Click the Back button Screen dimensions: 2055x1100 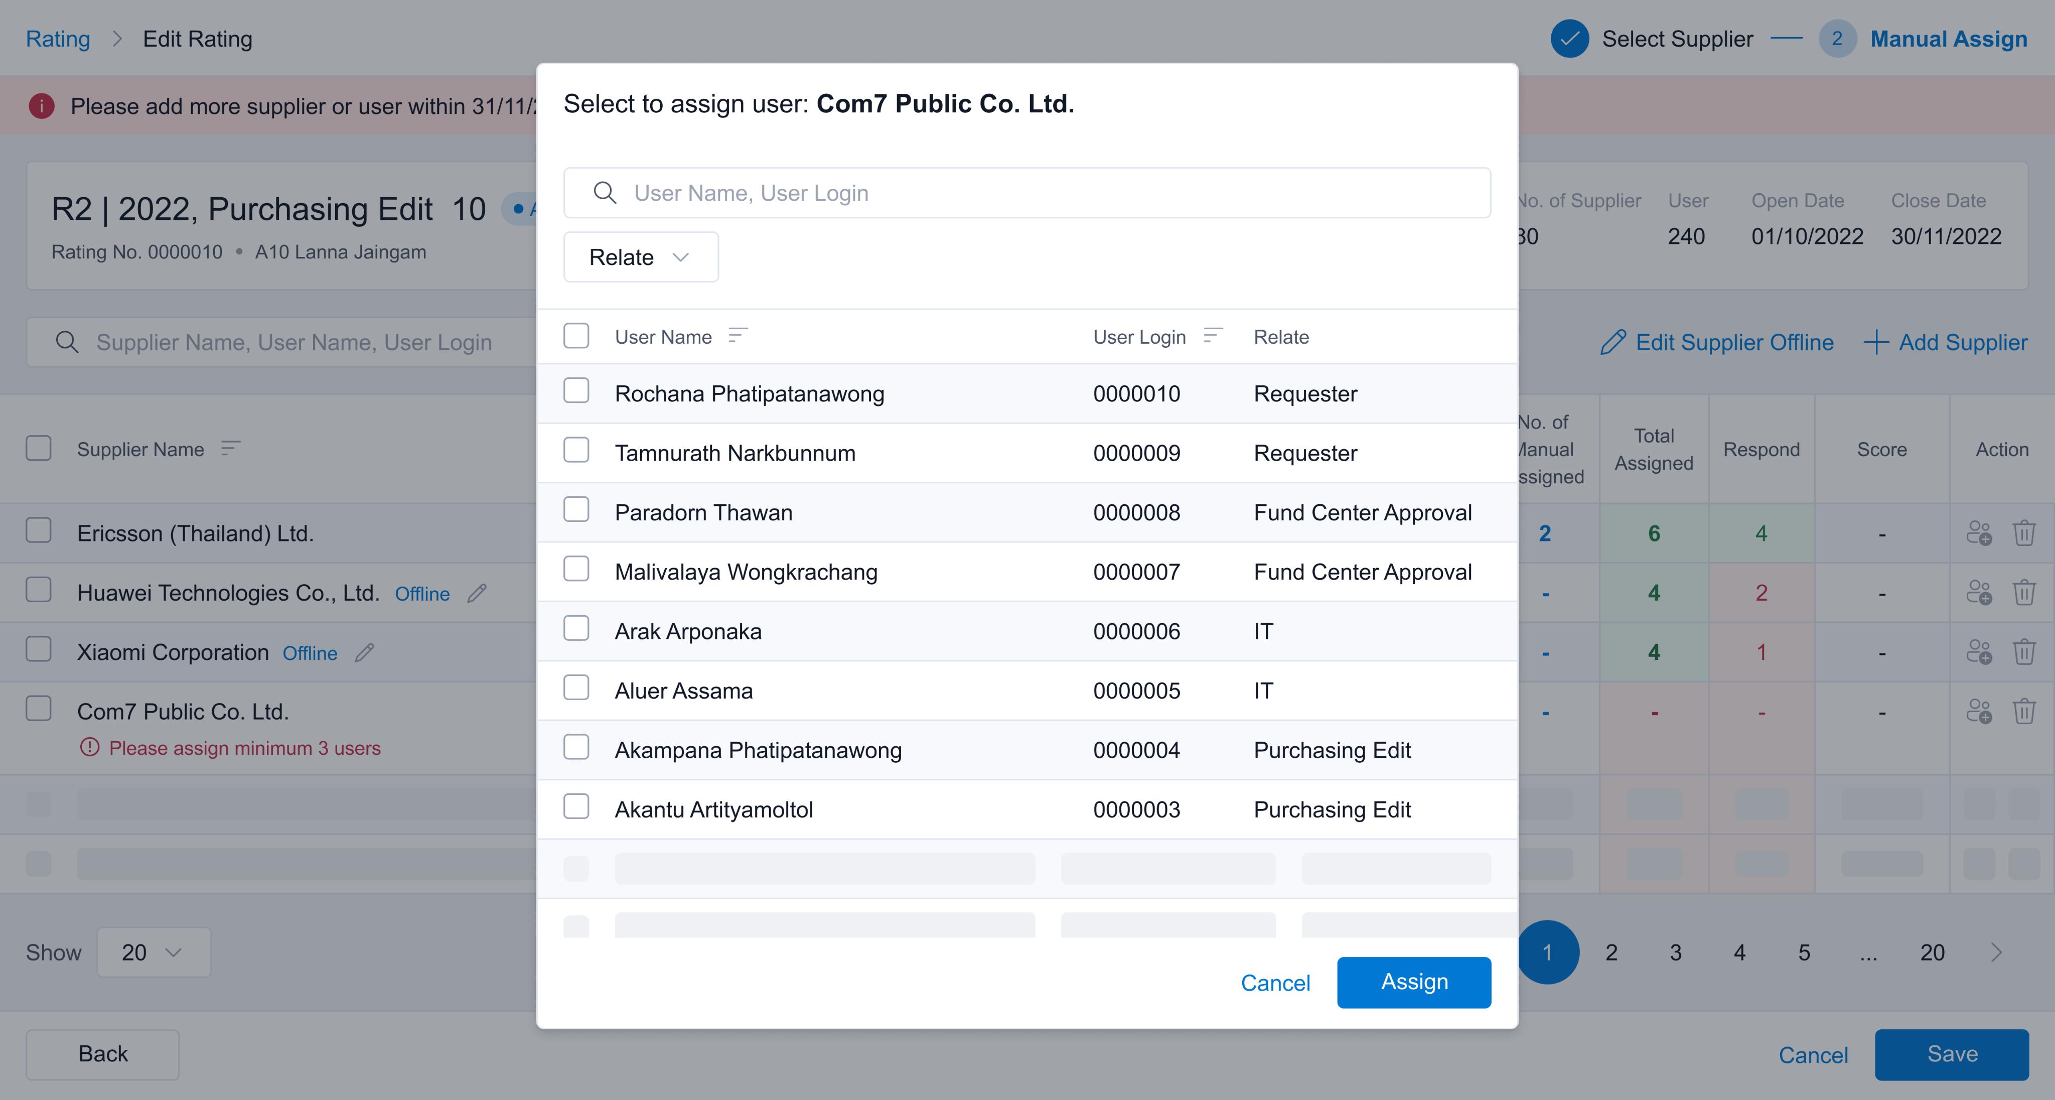pyautogui.click(x=103, y=1054)
